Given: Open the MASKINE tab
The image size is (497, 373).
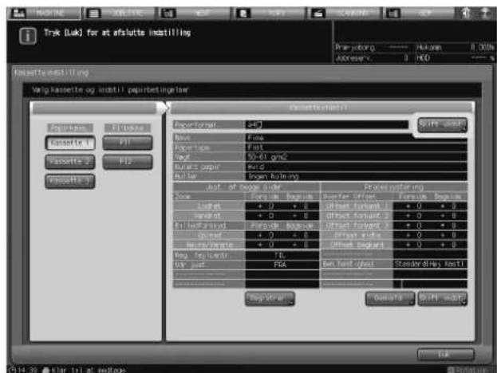Looking at the screenshot, I should [x=44, y=14].
